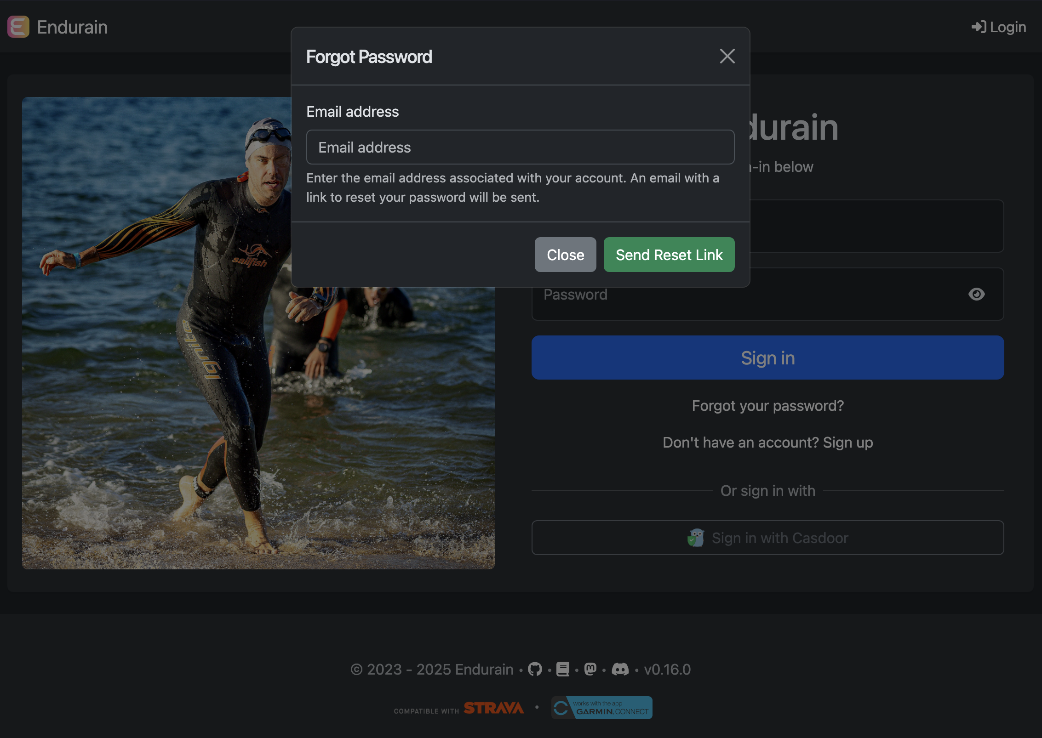Image resolution: width=1042 pixels, height=738 pixels.
Task: Open the documentation book icon in footer
Action: click(562, 670)
